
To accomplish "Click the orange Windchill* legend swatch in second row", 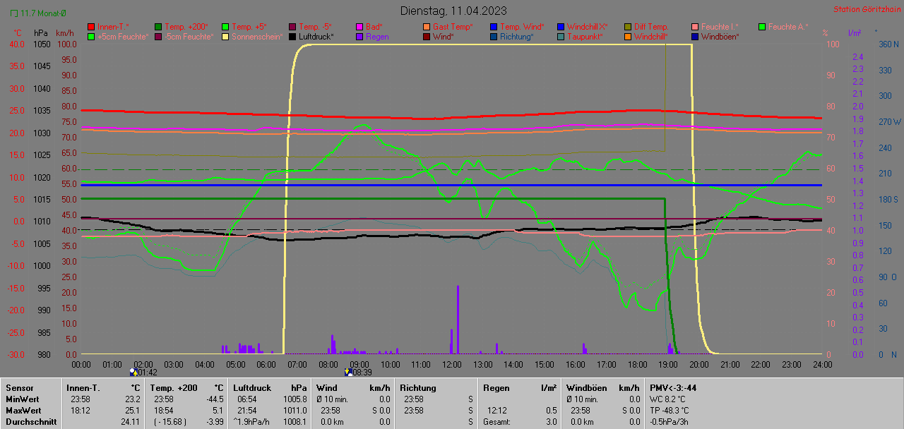I will coord(628,37).
